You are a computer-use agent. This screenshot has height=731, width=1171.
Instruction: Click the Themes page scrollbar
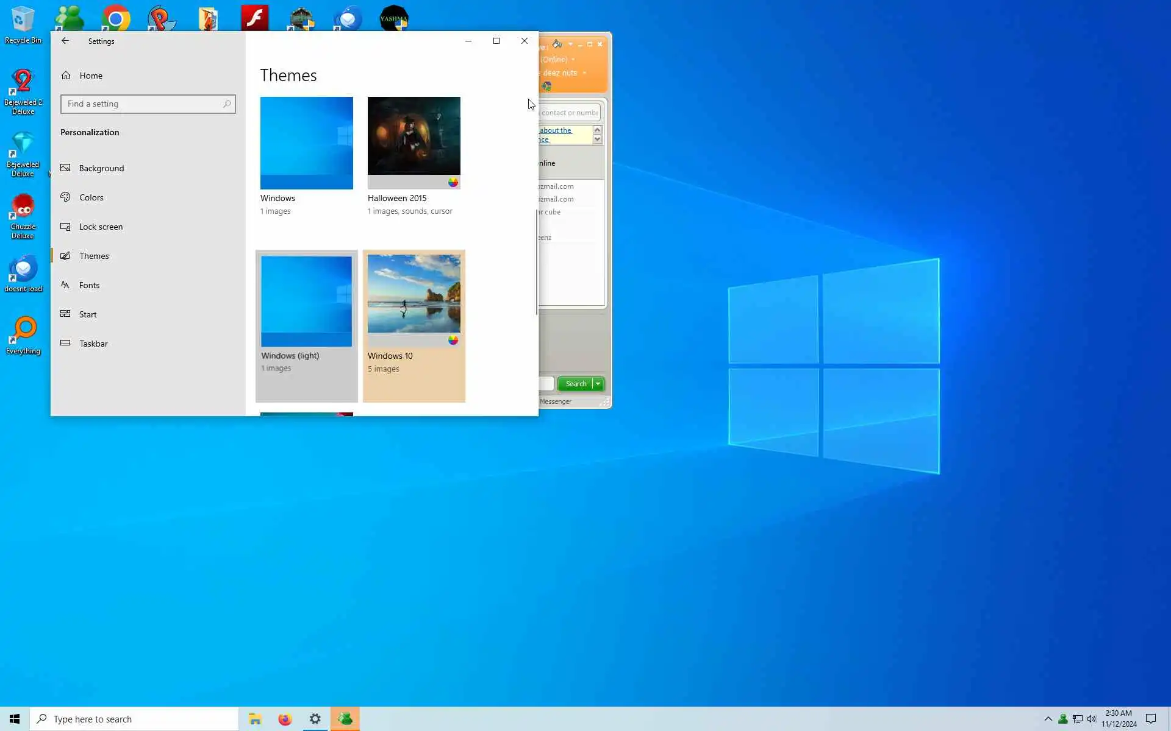[x=537, y=262]
